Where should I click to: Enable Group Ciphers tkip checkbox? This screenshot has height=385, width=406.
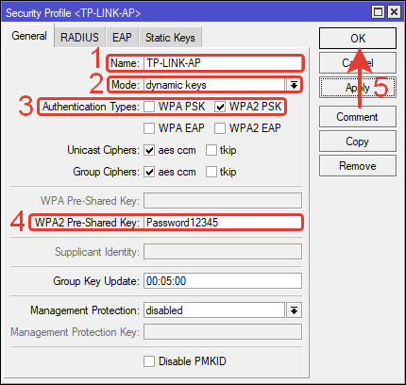211,172
